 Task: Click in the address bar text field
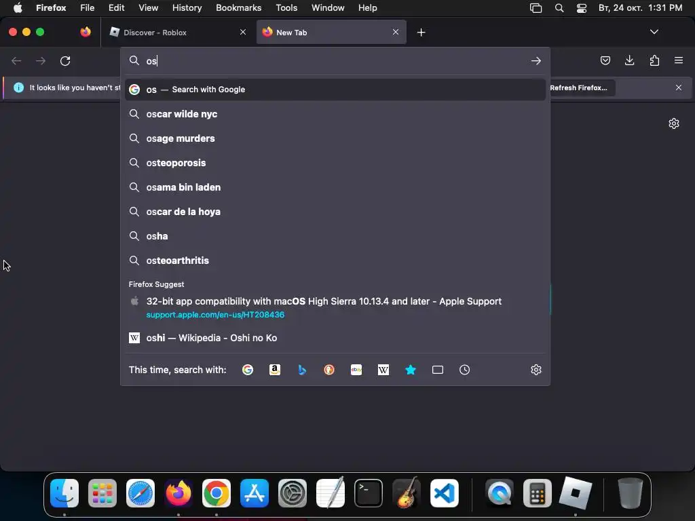coord(337,60)
